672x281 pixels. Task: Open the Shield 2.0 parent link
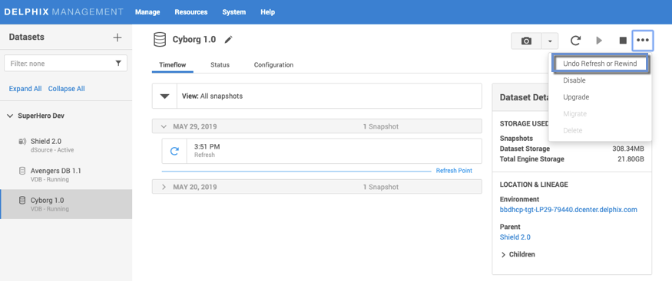[515, 237]
